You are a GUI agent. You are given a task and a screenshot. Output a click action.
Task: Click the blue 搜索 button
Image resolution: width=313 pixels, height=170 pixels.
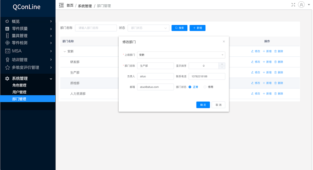[x=180, y=28]
